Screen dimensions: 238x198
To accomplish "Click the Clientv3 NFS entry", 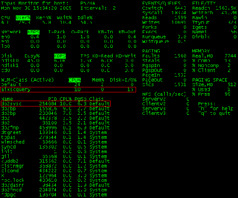I will pos(166,113).
